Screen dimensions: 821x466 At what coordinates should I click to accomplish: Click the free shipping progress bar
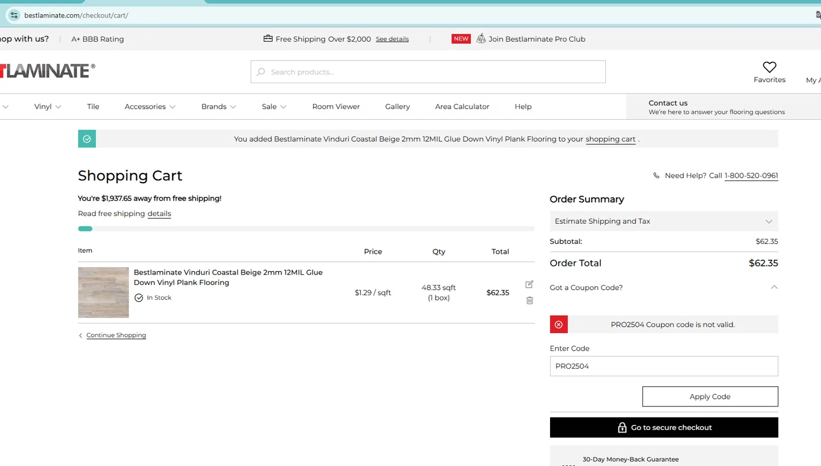click(306, 229)
